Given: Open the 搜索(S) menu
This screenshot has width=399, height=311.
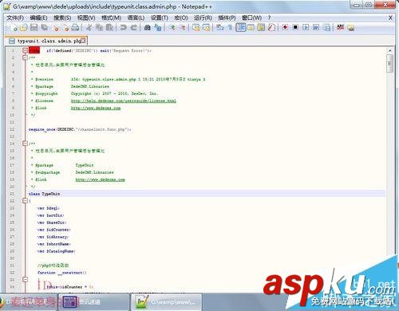Looking at the screenshot, I should 62,18.
